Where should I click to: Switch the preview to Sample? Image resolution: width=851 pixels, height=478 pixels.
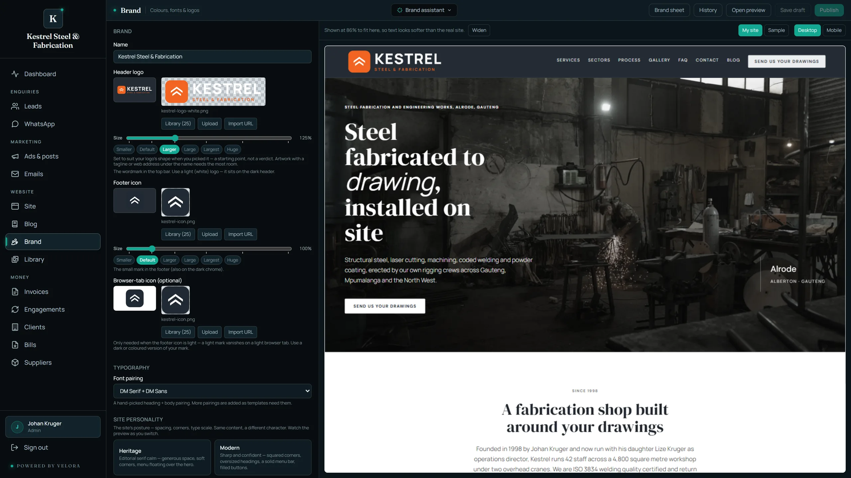click(x=776, y=30)
